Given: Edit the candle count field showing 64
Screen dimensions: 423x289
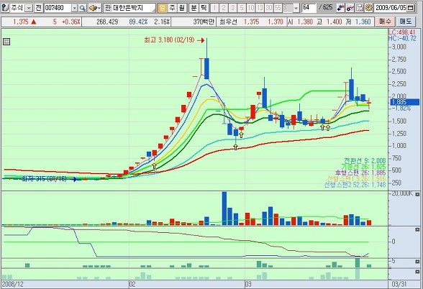Looking at the screenshot, I should click(x=309, y=8).
